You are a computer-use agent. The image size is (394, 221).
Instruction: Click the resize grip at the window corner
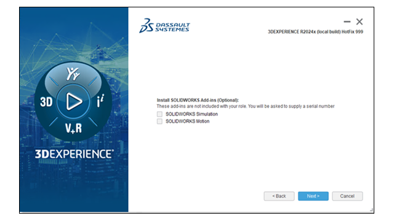(x=371, y=210)
